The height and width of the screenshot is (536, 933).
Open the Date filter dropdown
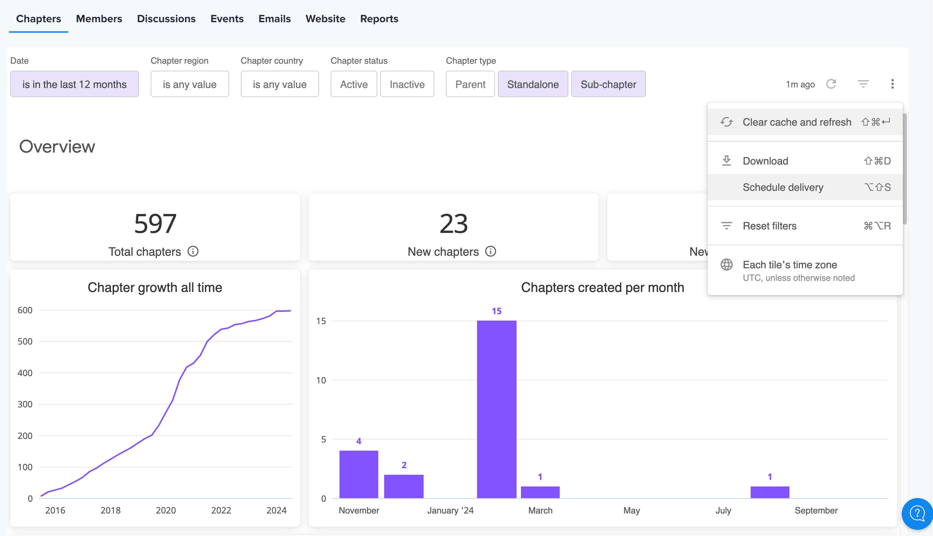point(74,84)
